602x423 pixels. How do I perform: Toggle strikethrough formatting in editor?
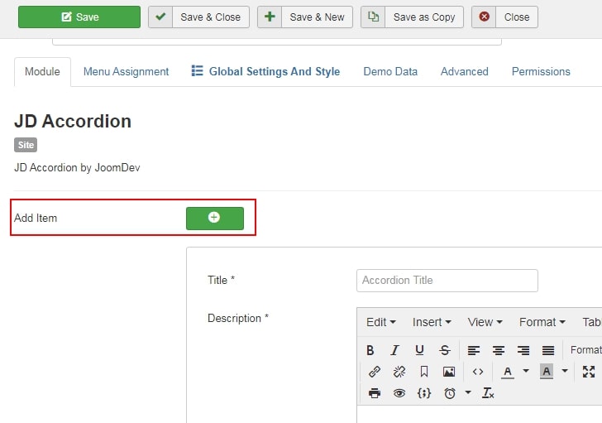445,350
